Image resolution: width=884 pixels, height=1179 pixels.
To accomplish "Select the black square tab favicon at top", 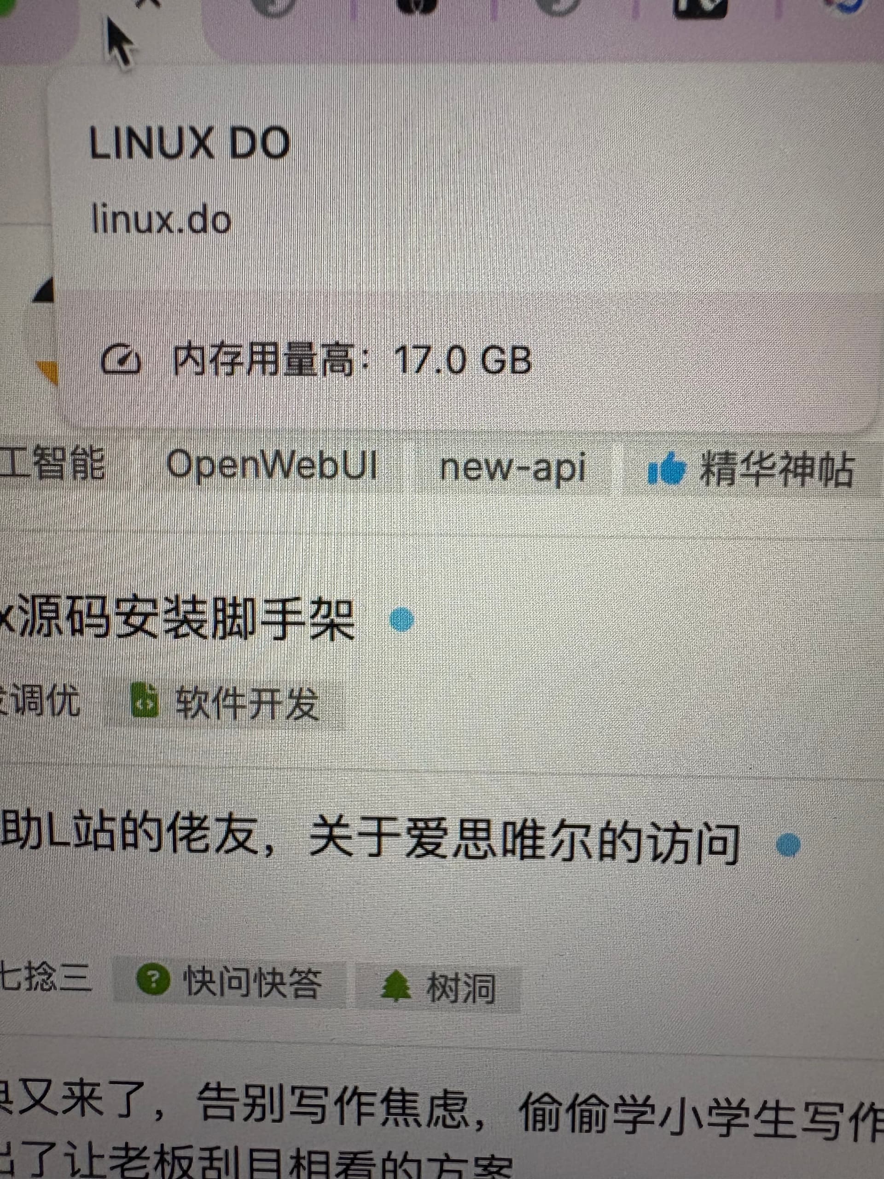I will pos(700,7).
